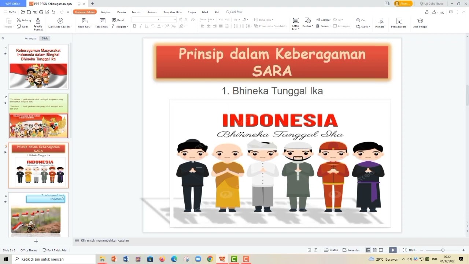Open the Transisi ribbon tab
Viewport: 469px width, 264px height.
136,12
